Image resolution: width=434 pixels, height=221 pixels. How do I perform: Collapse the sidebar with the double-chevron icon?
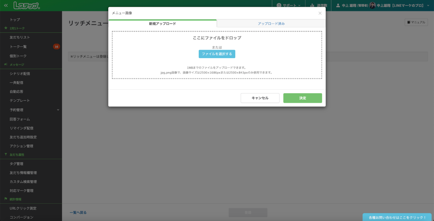click(x=5, y=5)
